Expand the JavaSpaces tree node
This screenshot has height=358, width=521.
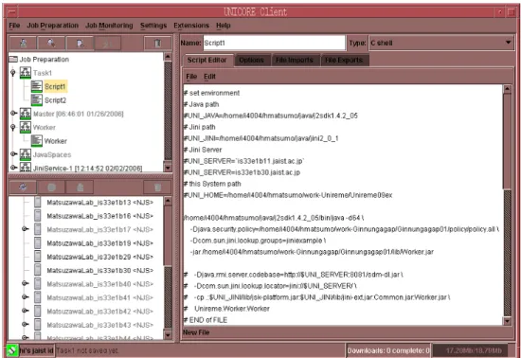(13, 154)
